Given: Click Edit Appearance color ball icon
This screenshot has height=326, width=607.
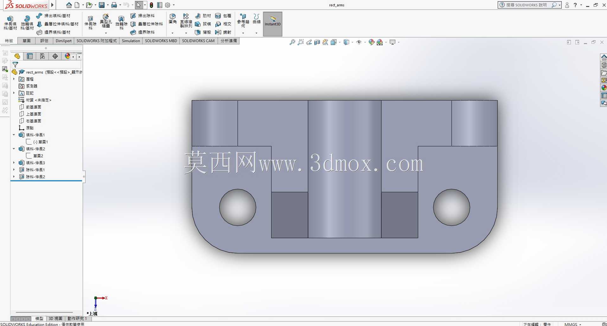Looking at the screenshot, I should (372, 42).
